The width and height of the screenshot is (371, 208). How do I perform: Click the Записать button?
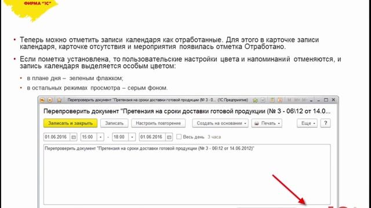click(114, 123)
